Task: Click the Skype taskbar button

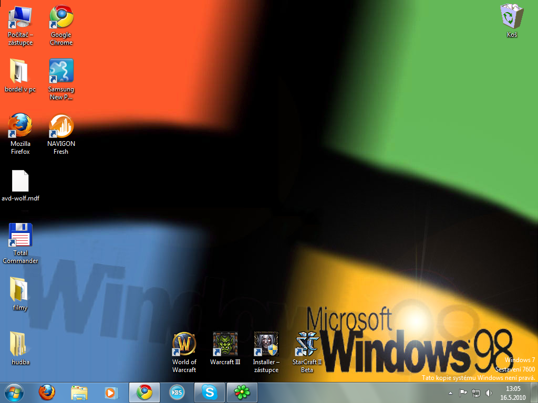Action: tap(210, 393)
